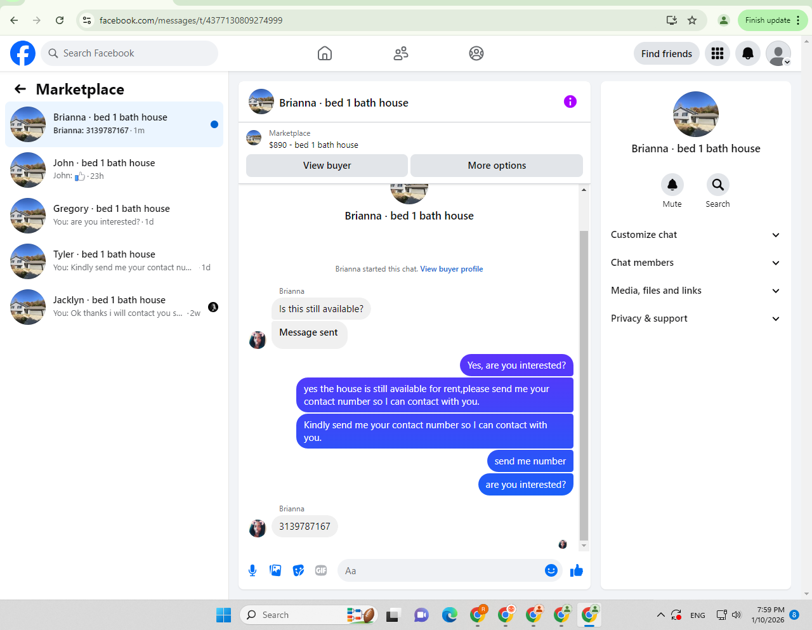Open Facebook notifications bell
The height and width of the screenshot is (630, 812).
pyautogui.click(x=748, y=53)
